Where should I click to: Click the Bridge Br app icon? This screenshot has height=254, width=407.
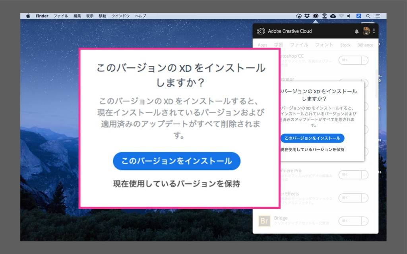click(264, 221)
